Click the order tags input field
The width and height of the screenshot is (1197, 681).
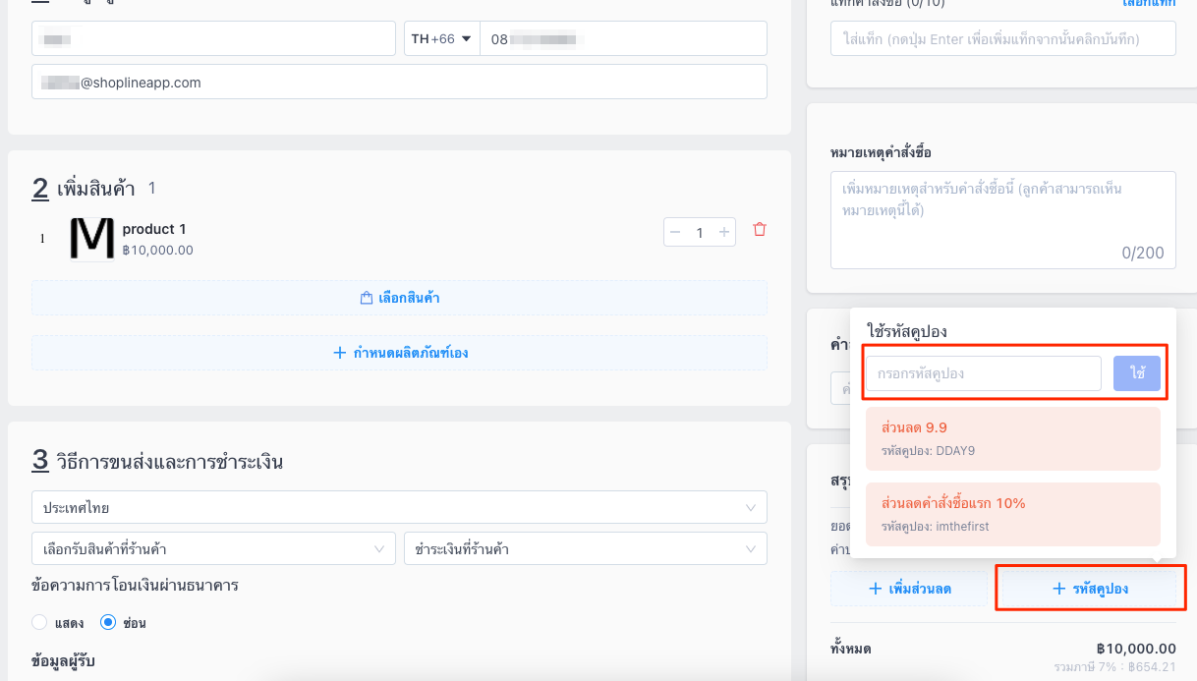tap(1002, 39)
